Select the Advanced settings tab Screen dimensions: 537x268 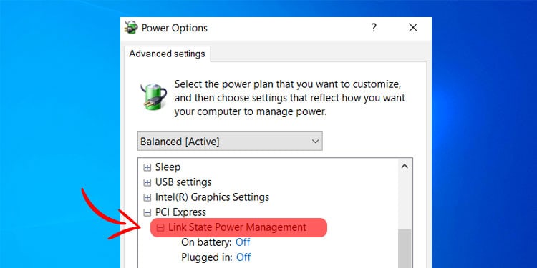(167, 54)
